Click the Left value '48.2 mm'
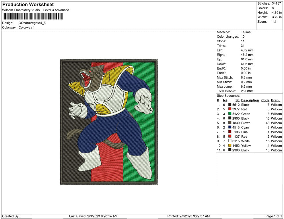Image resolution: width=284 pixels, height=219 pixels. click(x=247, y=50)
